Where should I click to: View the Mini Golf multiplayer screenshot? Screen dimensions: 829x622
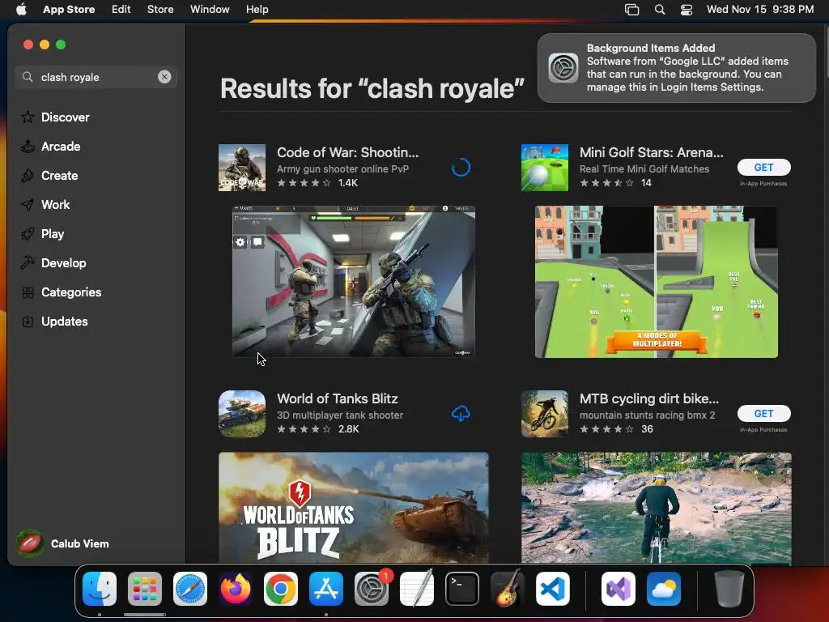(x=656, y=281)
